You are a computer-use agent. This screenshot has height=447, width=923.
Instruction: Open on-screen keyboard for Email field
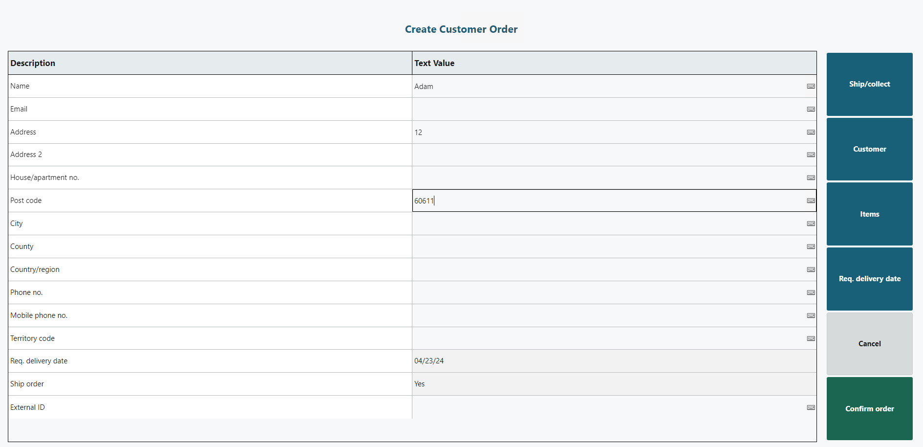pyautogui.click(x=811, y=109)
